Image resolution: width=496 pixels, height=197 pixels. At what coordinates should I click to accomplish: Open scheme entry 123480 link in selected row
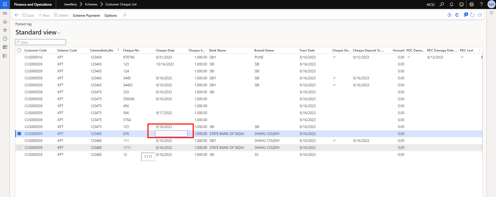96,134
